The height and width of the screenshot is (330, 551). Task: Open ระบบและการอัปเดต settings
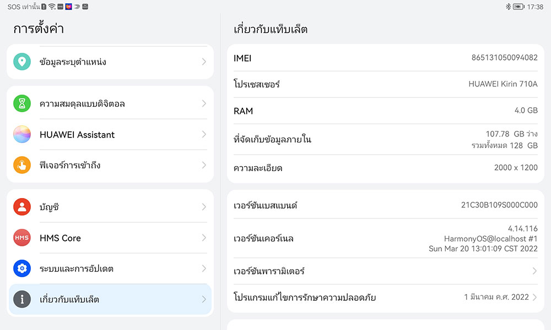110,268
